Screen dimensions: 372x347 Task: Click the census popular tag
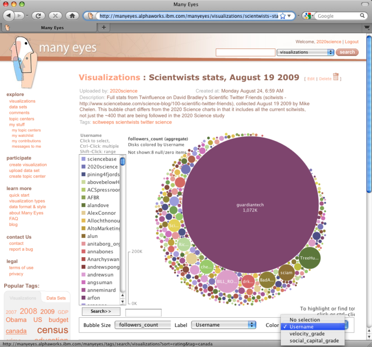(x=53, y=330)
